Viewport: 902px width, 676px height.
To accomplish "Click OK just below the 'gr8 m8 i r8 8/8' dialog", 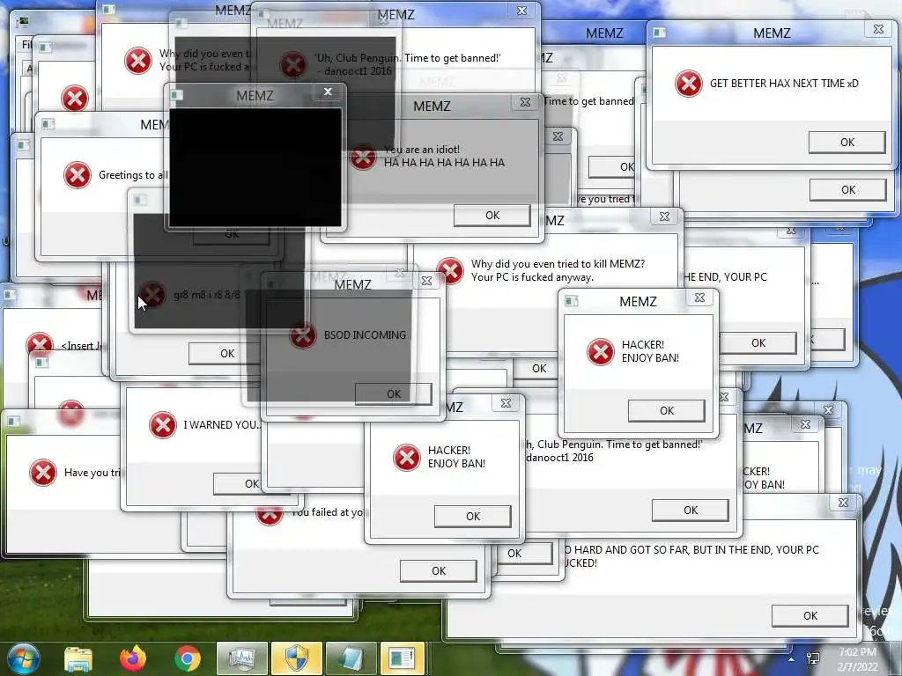I will click(x=225, y=354).
